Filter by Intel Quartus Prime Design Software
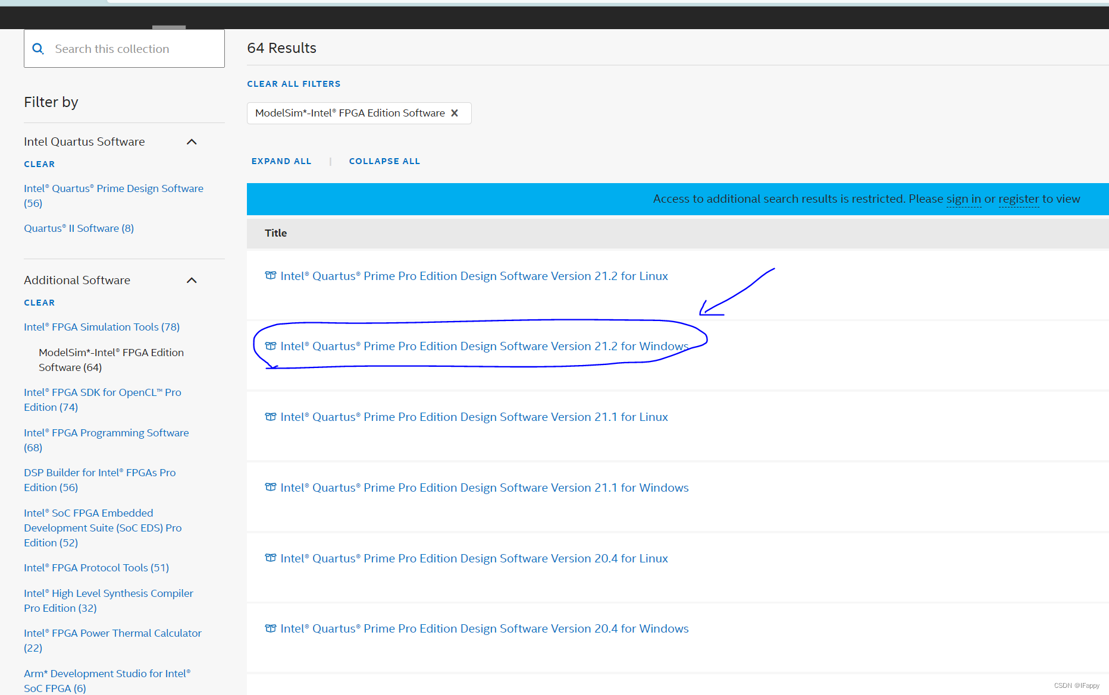Viewport: 1109px width, 695px height. (x=114, y=196)
